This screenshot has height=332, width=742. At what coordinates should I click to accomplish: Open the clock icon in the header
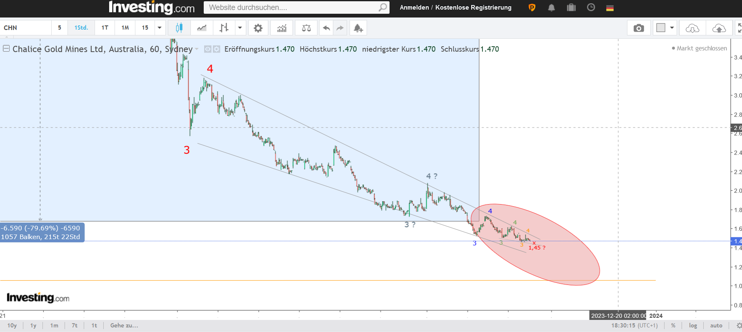(x=591, y=7)
